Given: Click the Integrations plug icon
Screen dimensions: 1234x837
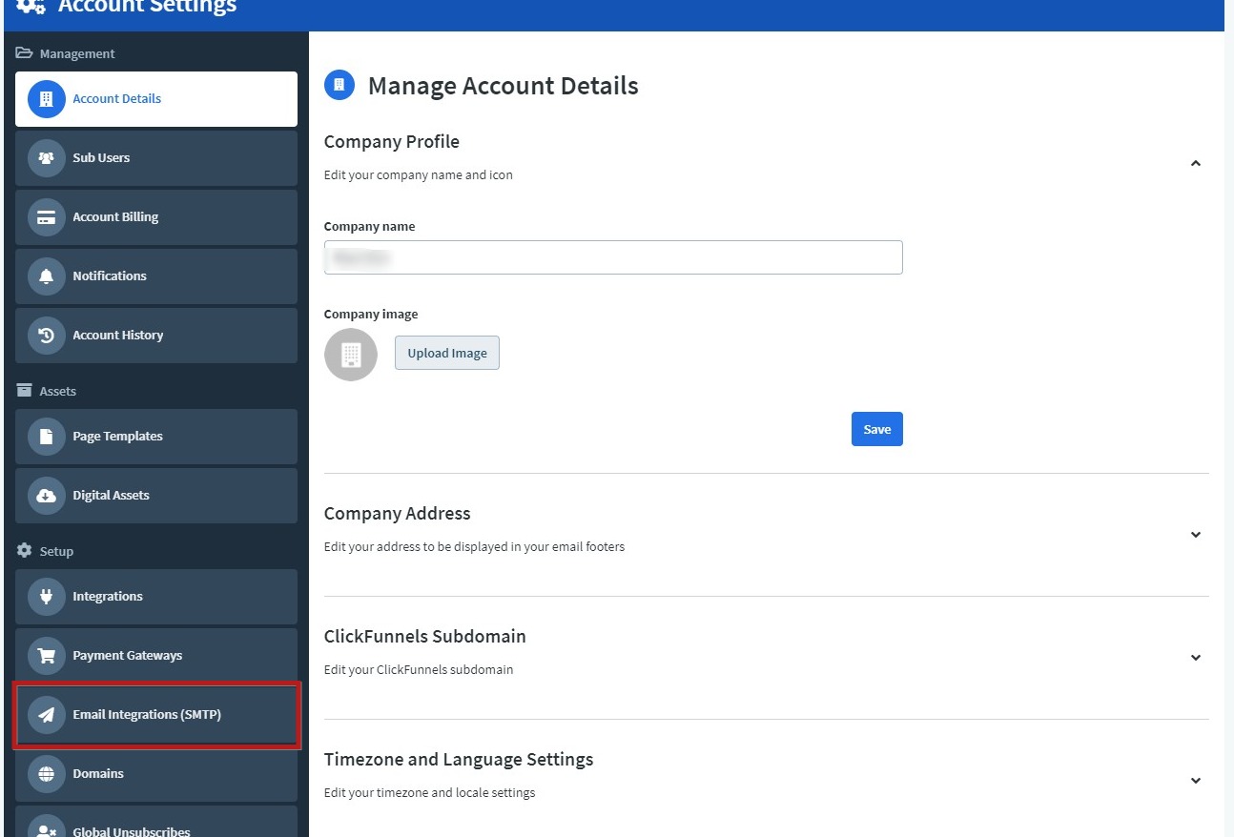Looking at the screenshot, I should (46, 597).
